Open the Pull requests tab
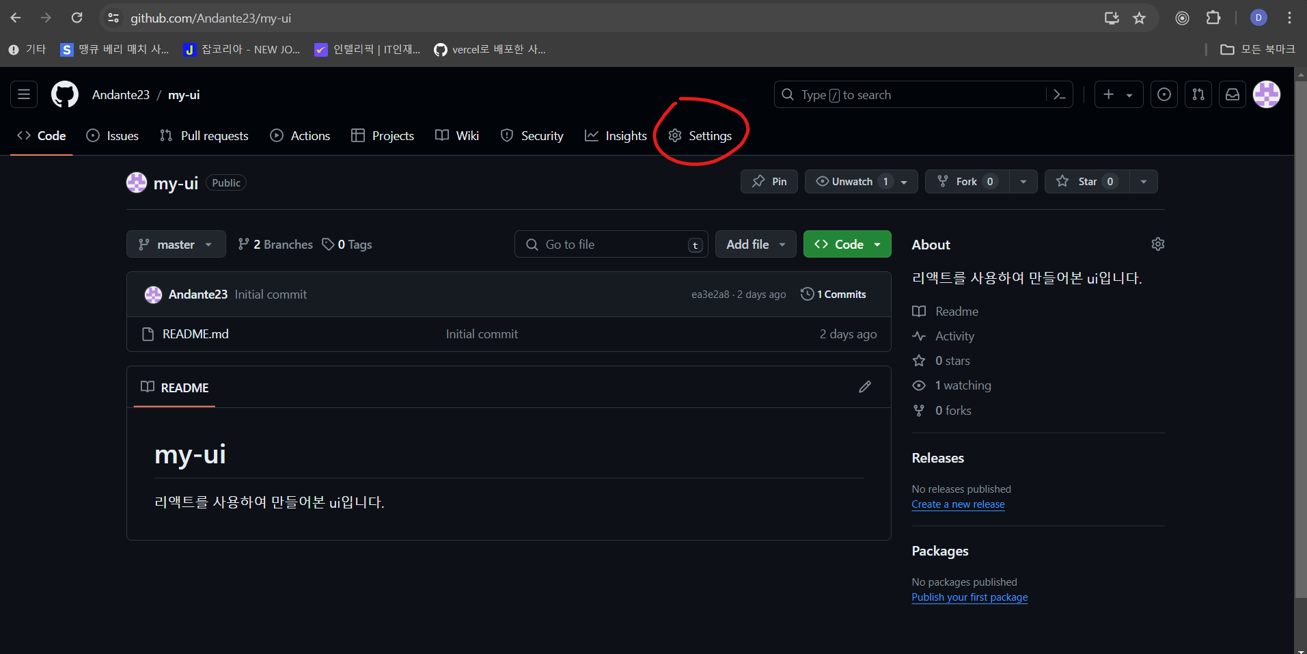 coord(204,135)
